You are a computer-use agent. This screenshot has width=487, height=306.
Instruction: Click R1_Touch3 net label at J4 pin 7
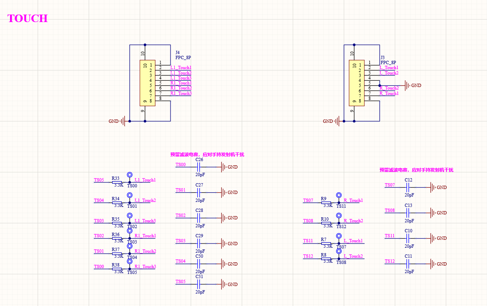(x=181, y=94)
